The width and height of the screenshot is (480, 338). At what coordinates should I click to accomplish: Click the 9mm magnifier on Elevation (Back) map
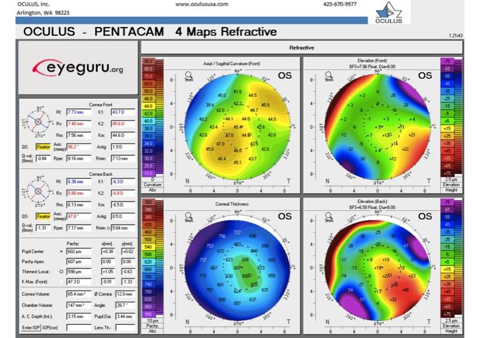click(329, 217)
